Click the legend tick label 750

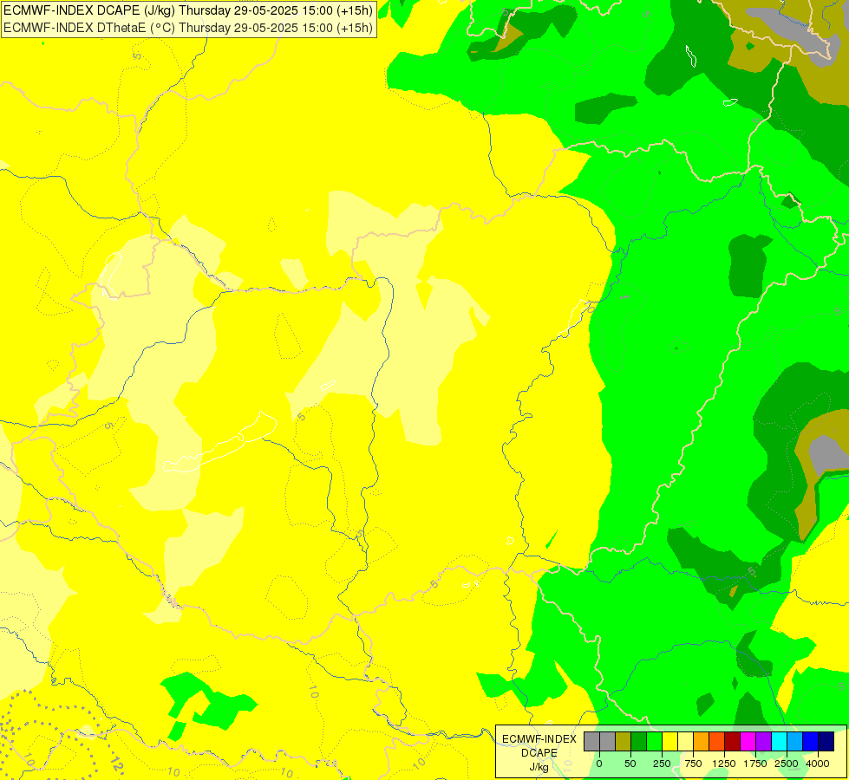pyautogui.click(x=693, y=764)
